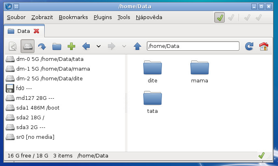This screenshot has width=278, height=166.
Task: Close the /home/Data window
Action: pyautogui.click(x=269, y=7)
